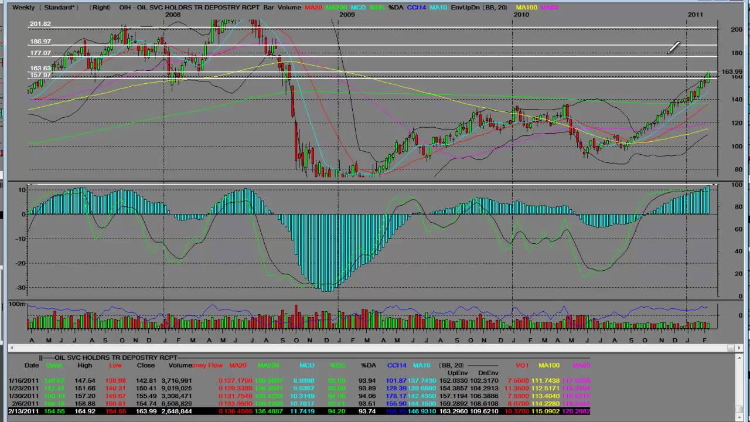Viewport: 750px width, 422px height.
Task: Click the blue CCI14 legend in chart header
Action: pos(417,8)
